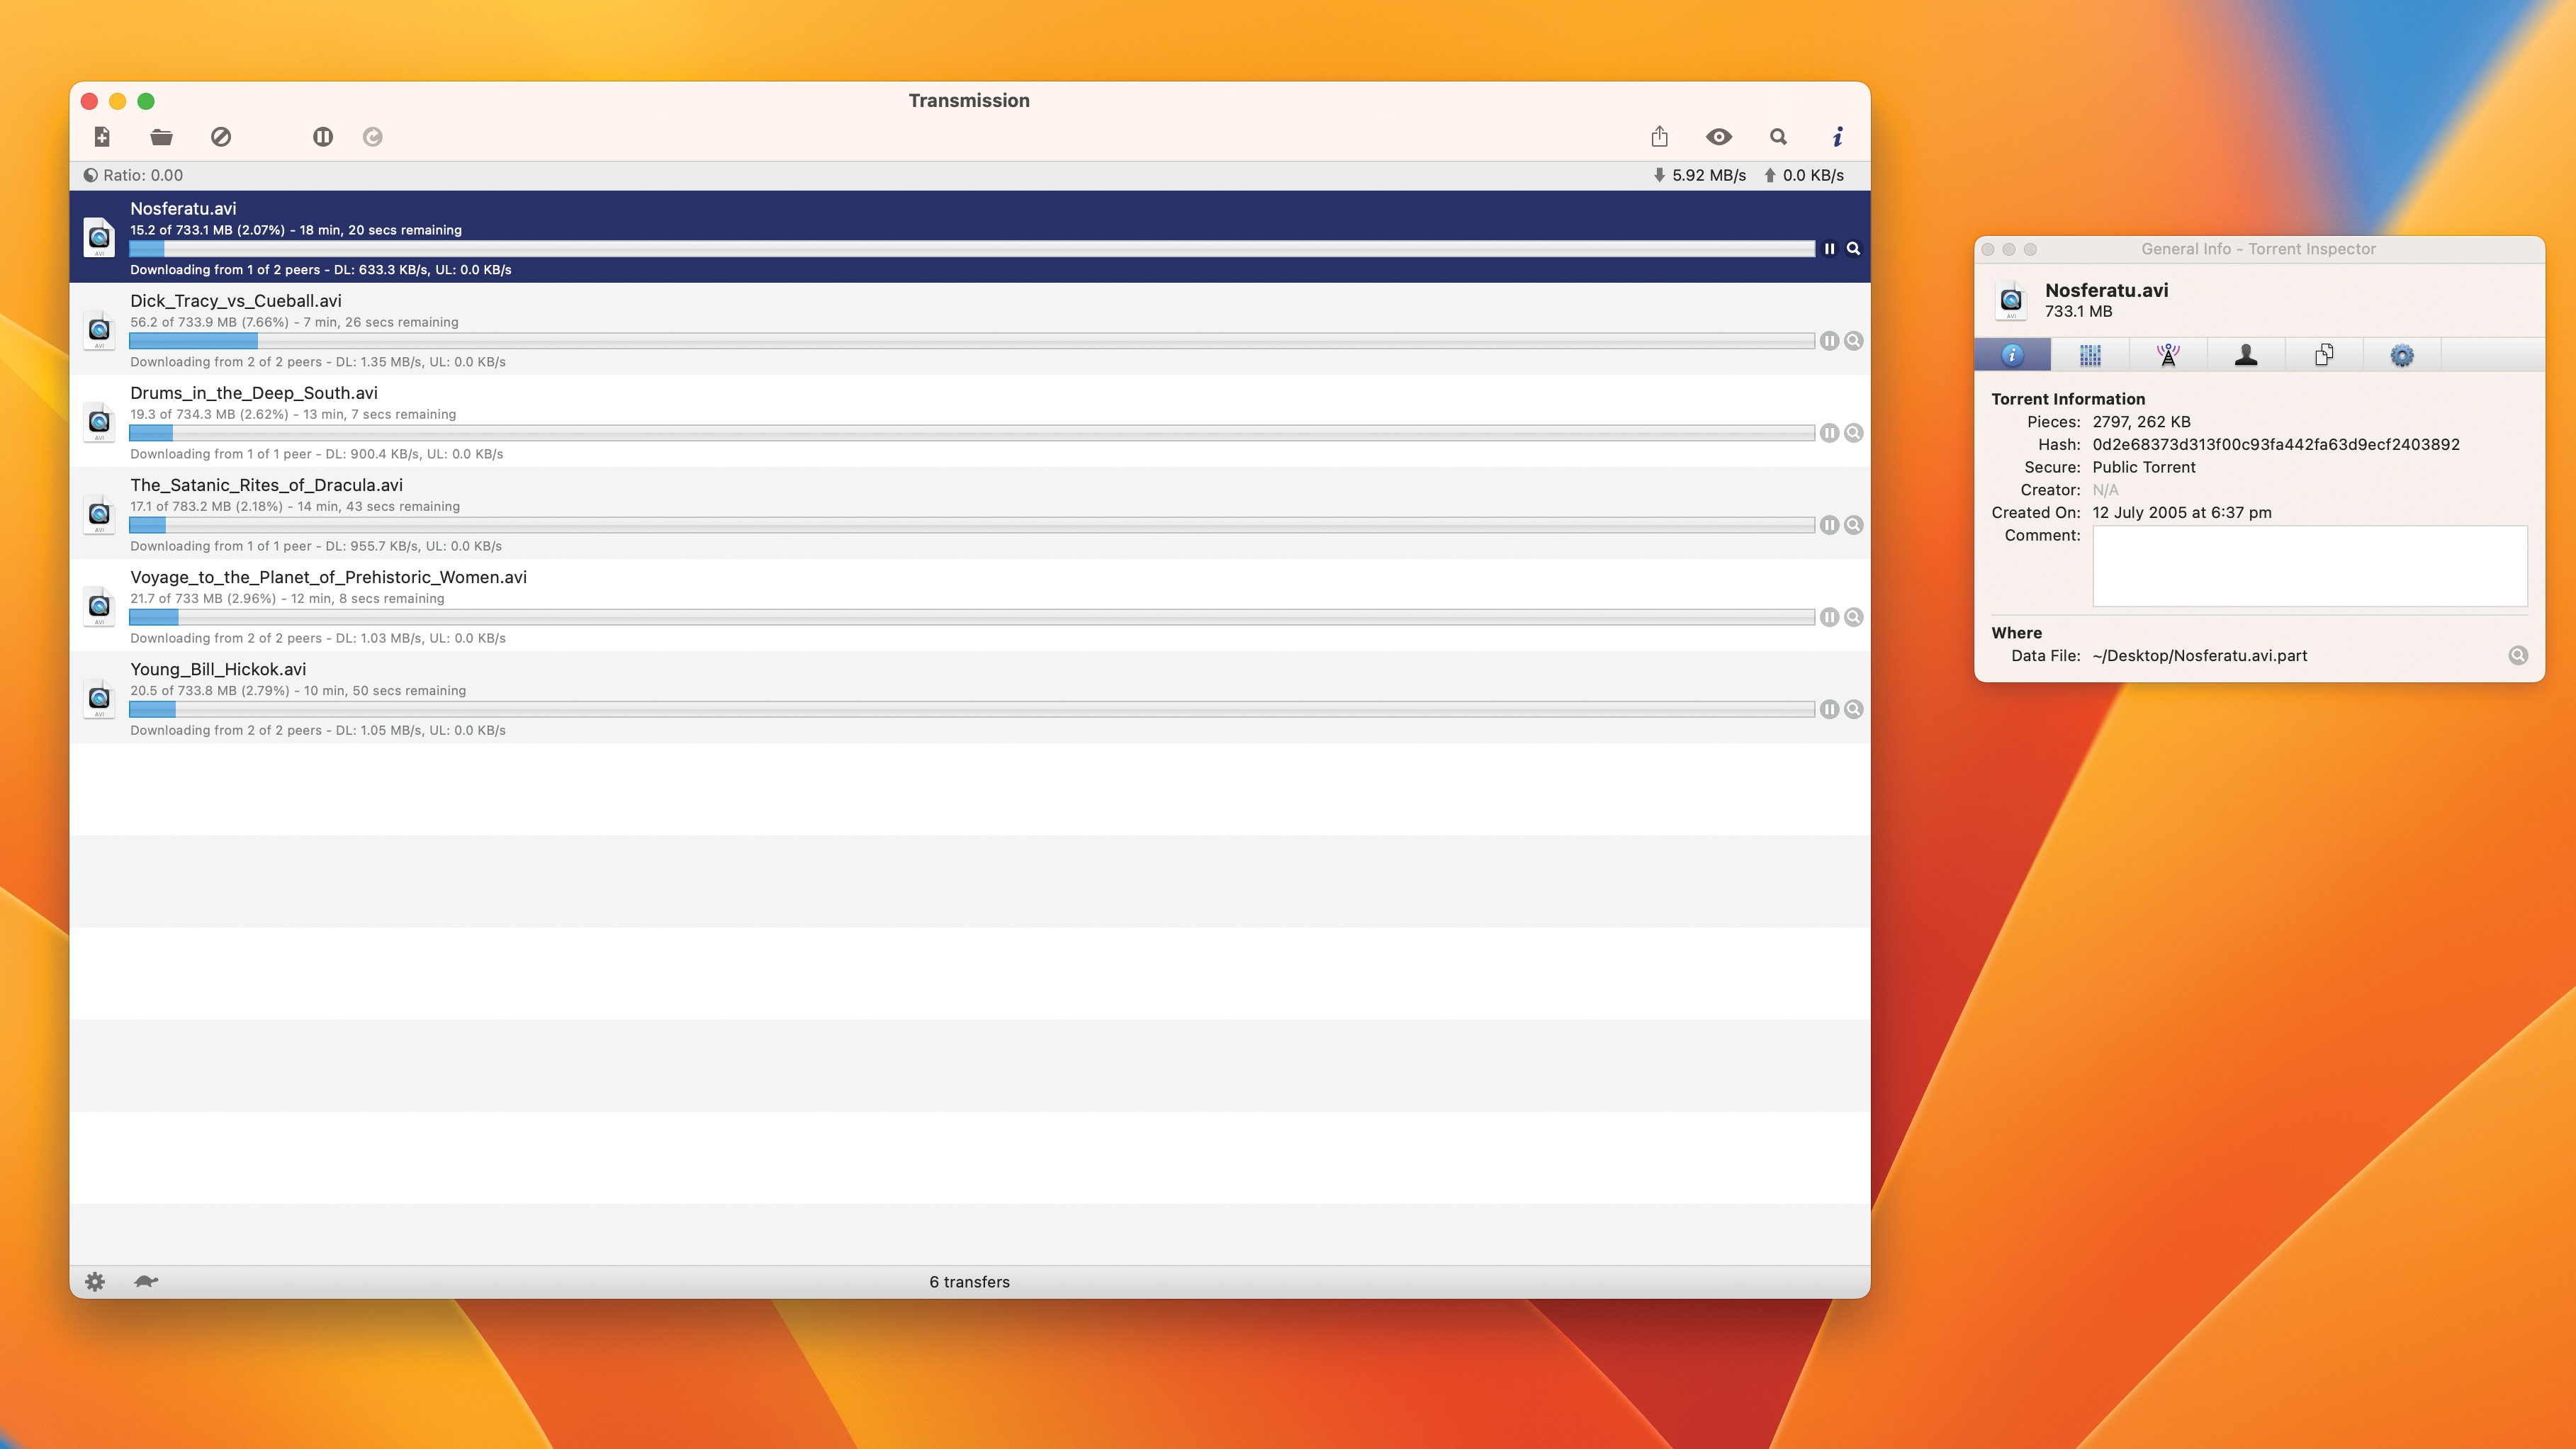Minimize the Transmission window with yellow button
Screen dimensions: 2576x1449
[x=117, y=101]
